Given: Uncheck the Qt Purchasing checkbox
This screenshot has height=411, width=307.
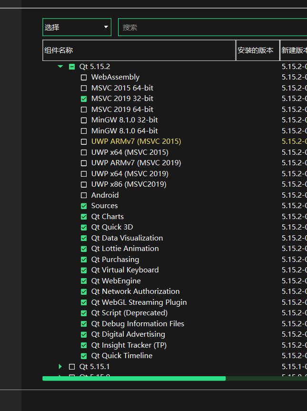Looking at the screenshot, I should click(84, 260).
